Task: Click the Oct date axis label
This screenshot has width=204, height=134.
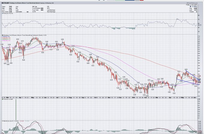Action: click(95, 97)
